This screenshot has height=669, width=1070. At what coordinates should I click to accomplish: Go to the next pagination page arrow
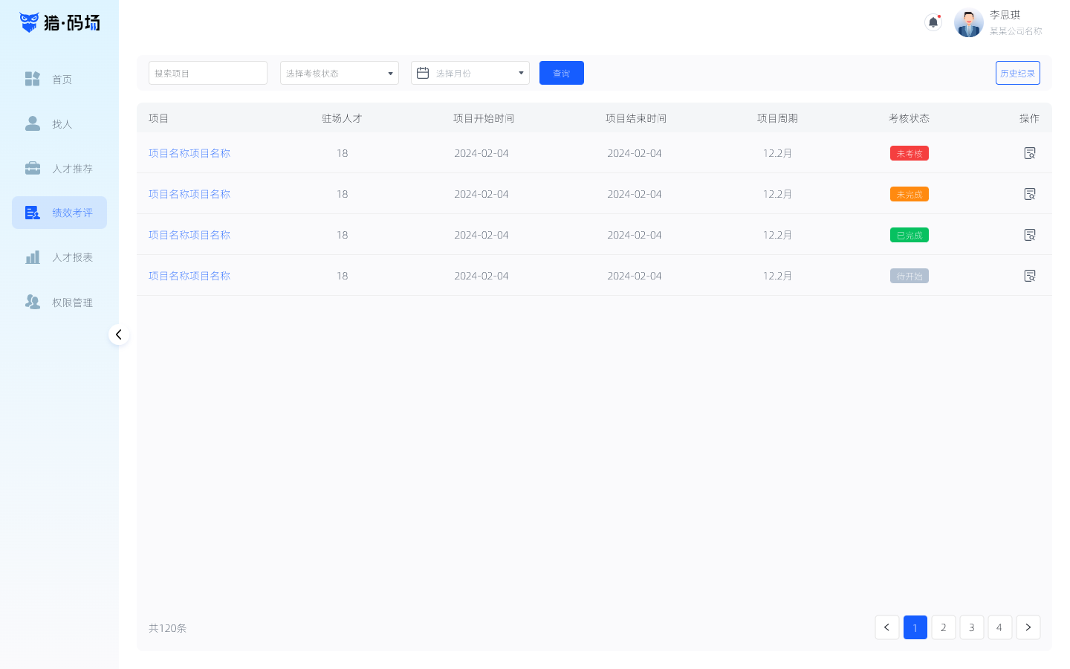[1028, 627]
